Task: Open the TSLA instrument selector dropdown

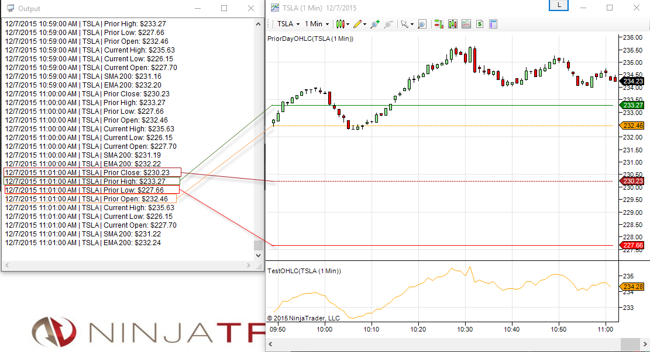Action: pos(288,24)
